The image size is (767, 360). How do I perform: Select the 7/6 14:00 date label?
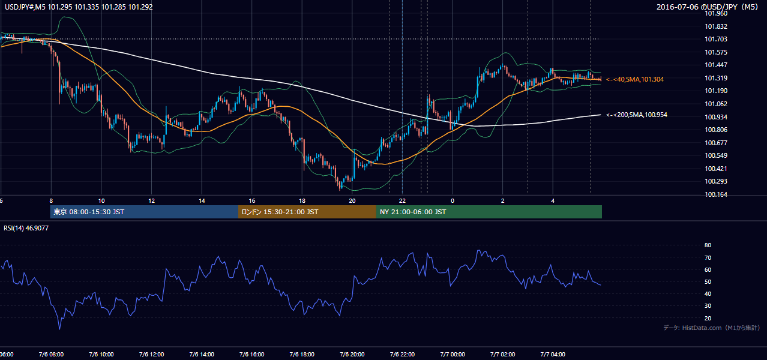pyautogui.click(x=202, y=355)
